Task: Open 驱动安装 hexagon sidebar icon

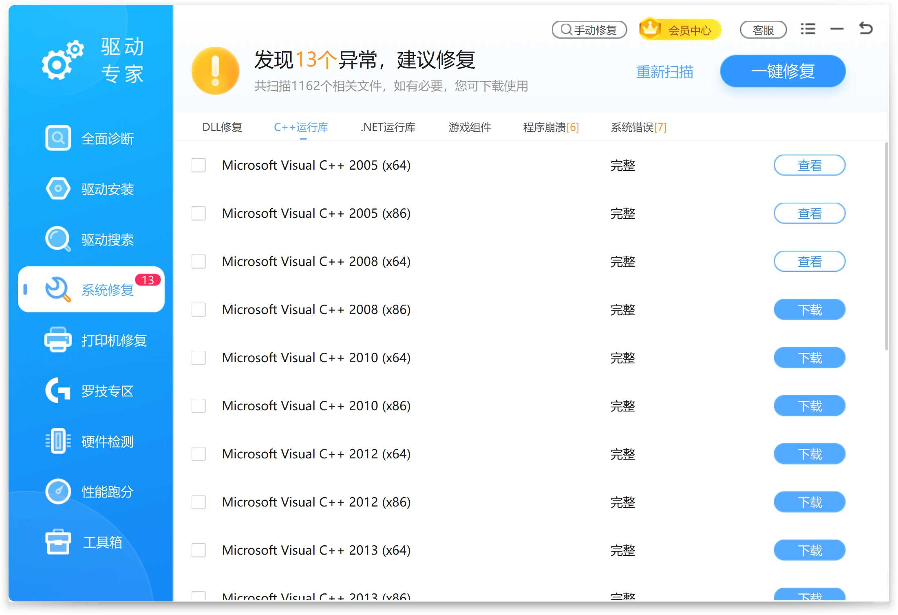Action: click(58, 188)
